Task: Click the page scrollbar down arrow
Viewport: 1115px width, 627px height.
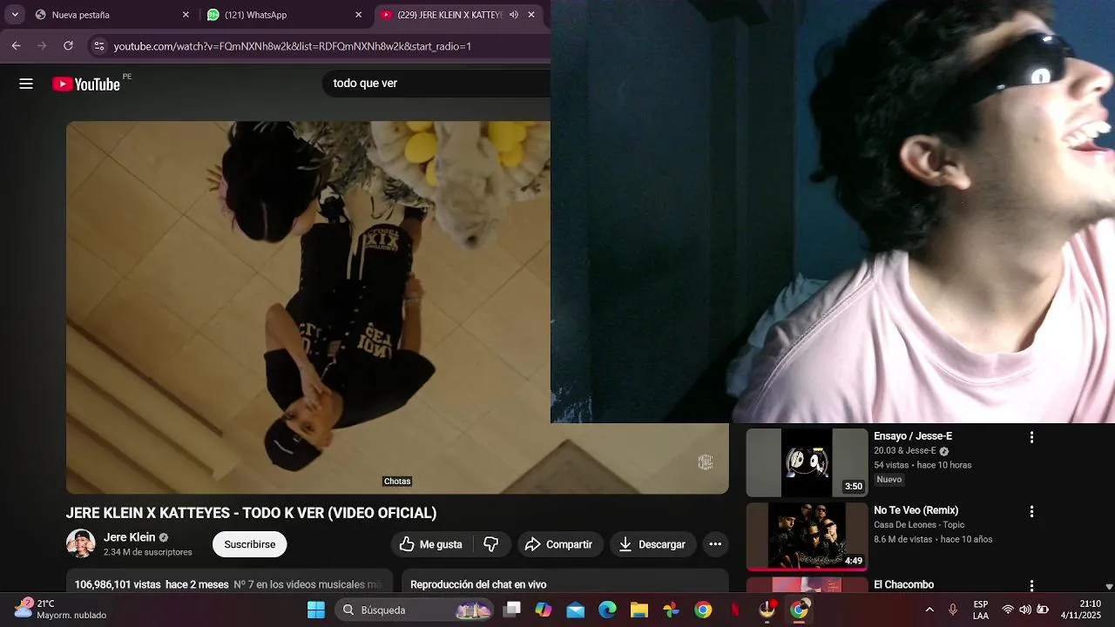Action: (x=1109, y=587)
